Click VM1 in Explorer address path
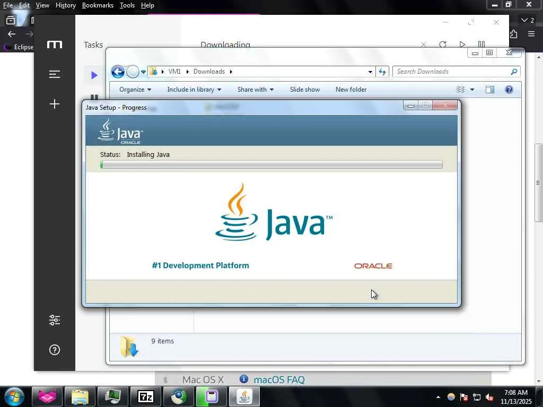The image size is (543, 407). pyautogui.click(x=174, y=72)
